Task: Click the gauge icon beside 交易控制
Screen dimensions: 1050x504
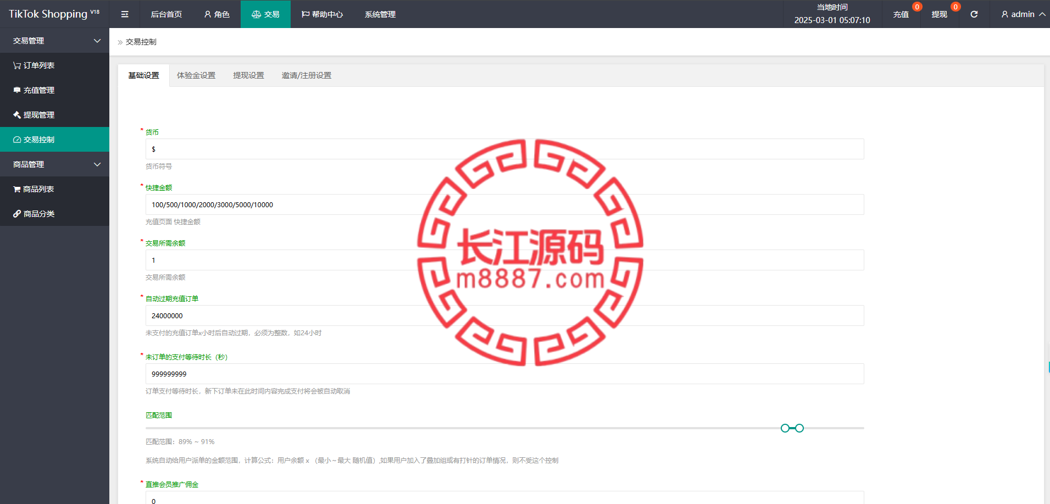Action: (x=17, y=140)
